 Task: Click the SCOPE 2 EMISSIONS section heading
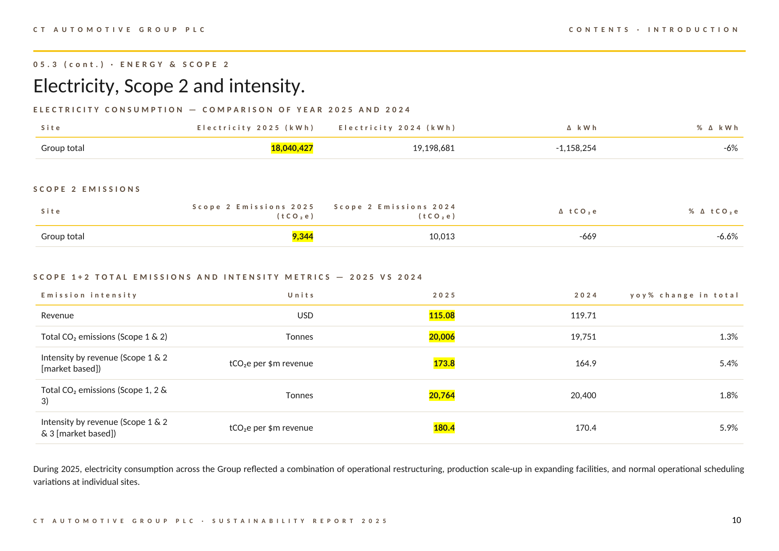[87, 190]
